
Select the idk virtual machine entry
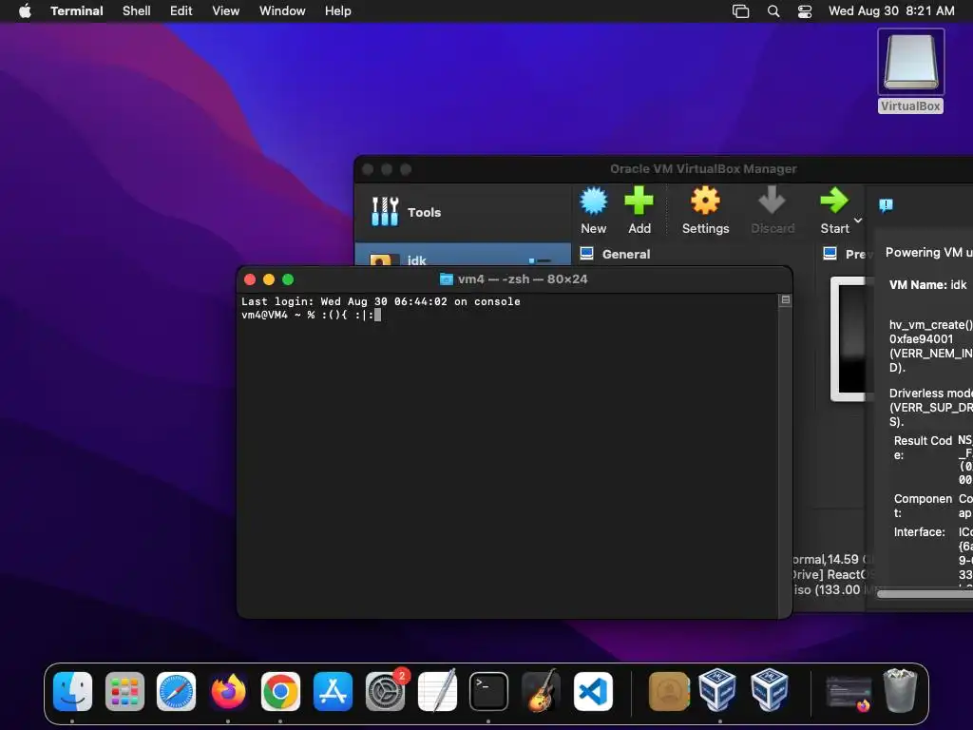(463, 256)
